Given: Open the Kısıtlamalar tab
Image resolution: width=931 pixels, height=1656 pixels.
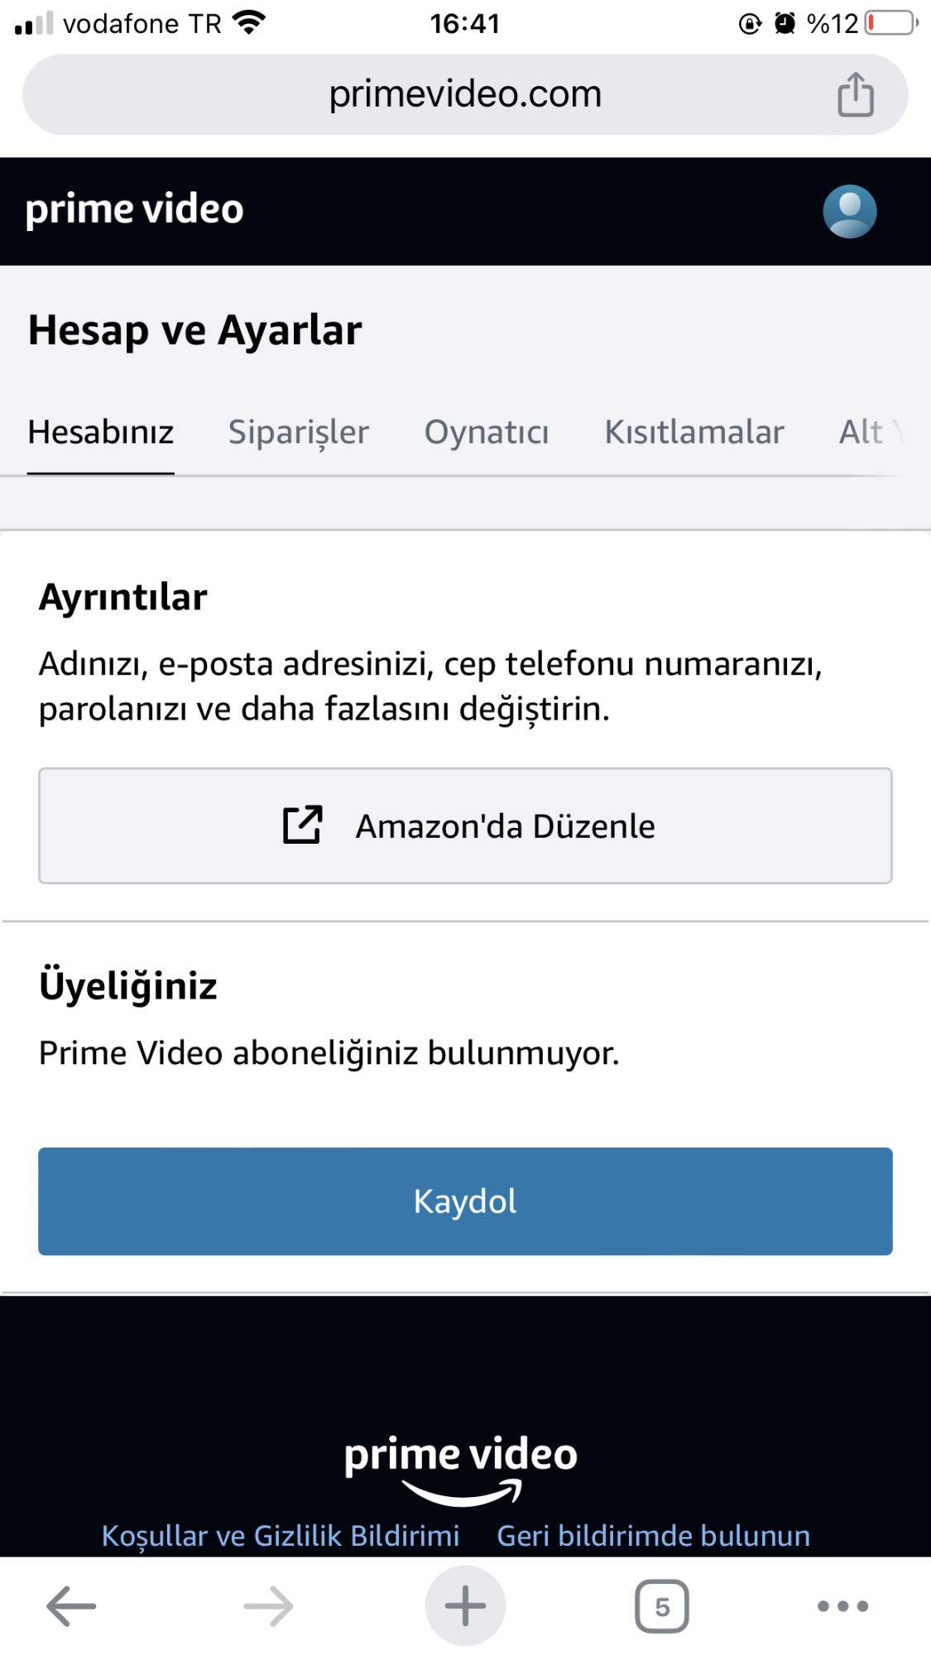Looking at the screenshot, I should [693, 432].
